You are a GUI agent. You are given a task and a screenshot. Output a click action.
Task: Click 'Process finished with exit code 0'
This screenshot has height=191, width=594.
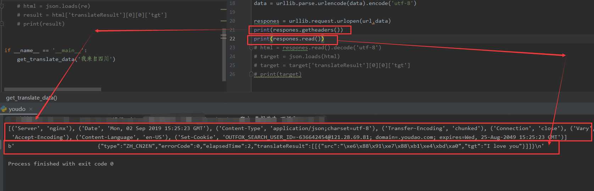tap(61, 164)
